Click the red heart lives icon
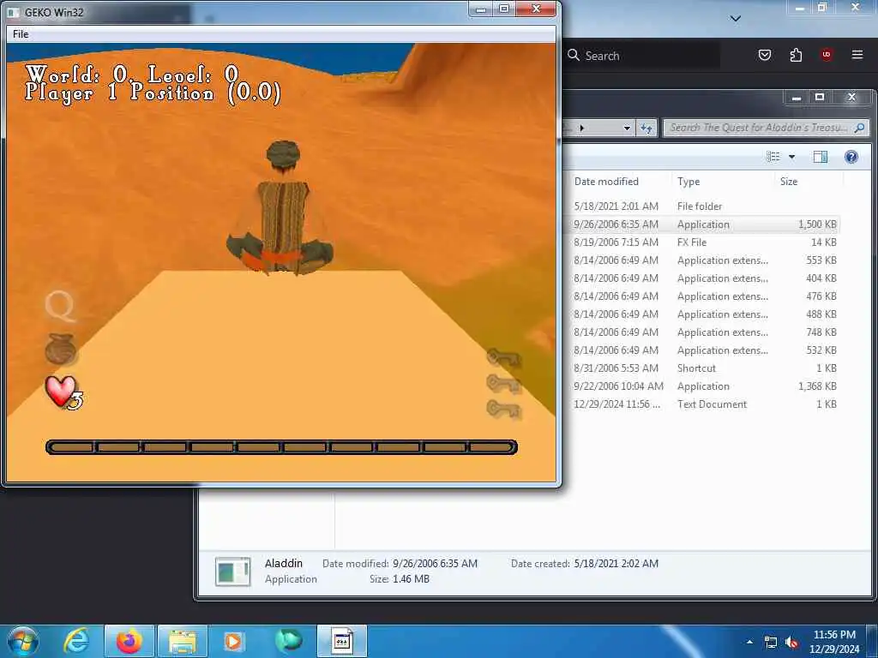The height and width of the screenshot is (658, 878). [61, 391]
